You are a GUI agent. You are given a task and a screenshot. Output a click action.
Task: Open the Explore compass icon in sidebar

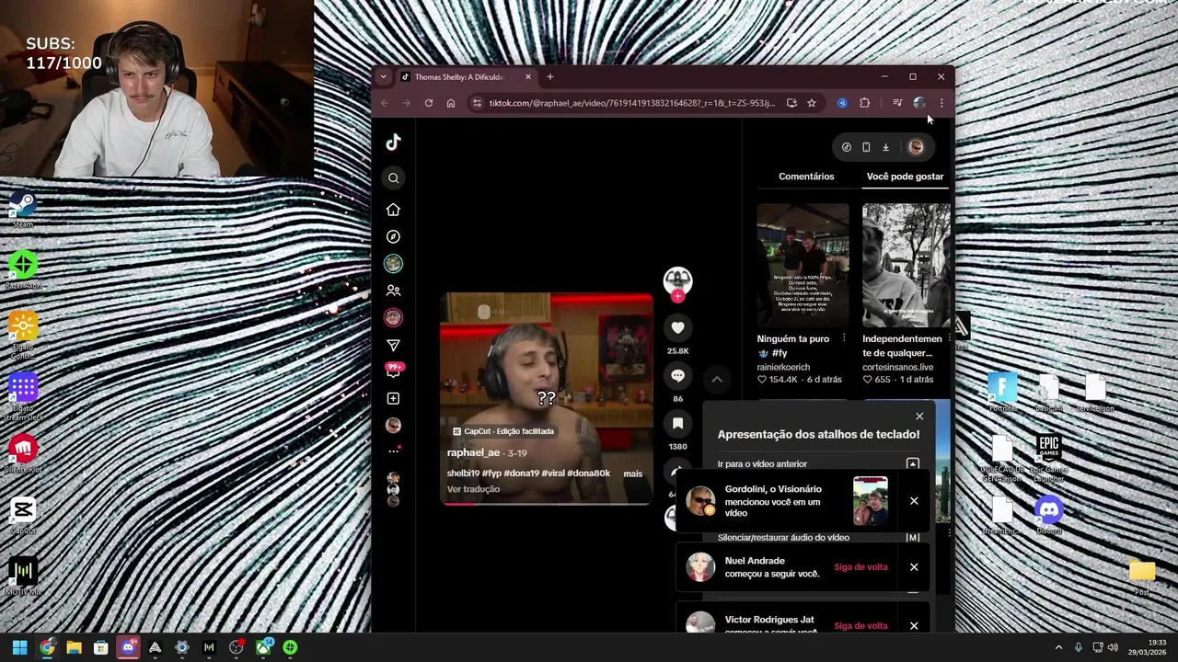coord(393,236)
